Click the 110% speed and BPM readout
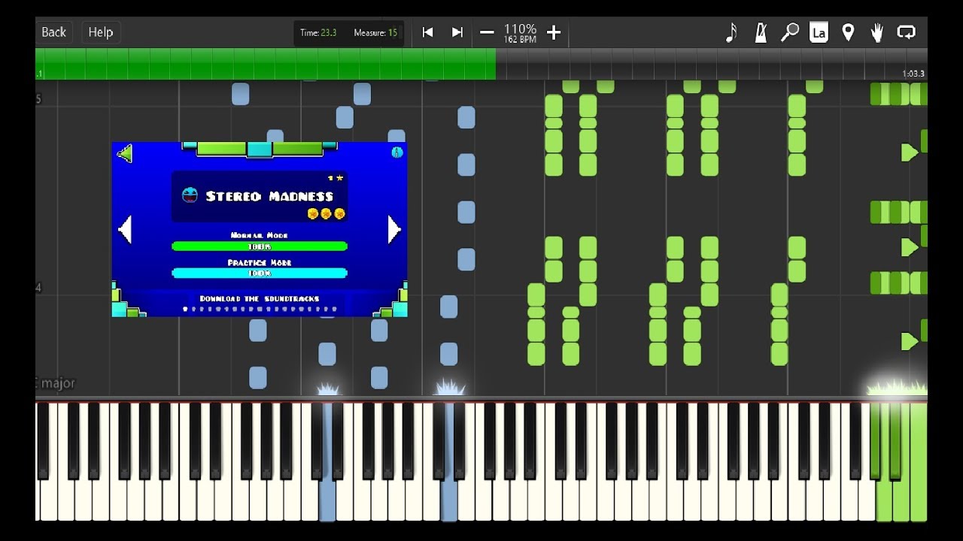Image resolution: width=963 pixels, height=541 pixels. [x=520, y=33]
